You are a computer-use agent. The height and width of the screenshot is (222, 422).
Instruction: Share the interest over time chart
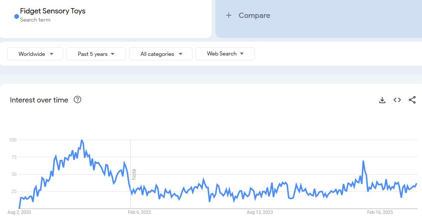[x=412, y=100]
